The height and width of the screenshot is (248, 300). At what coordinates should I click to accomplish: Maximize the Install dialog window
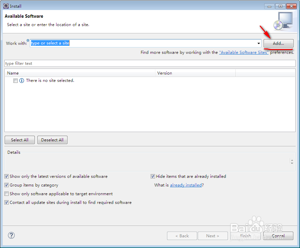[x=280, y=6]
